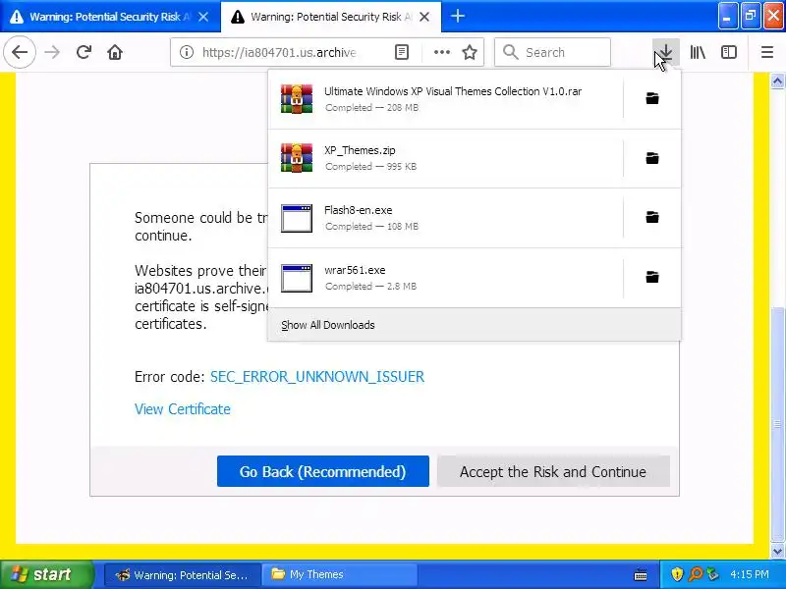Viewport: 786px width, 589px height.
Task: Click the 4:15 PM taskbar clock
Action: tap(749, 574)
